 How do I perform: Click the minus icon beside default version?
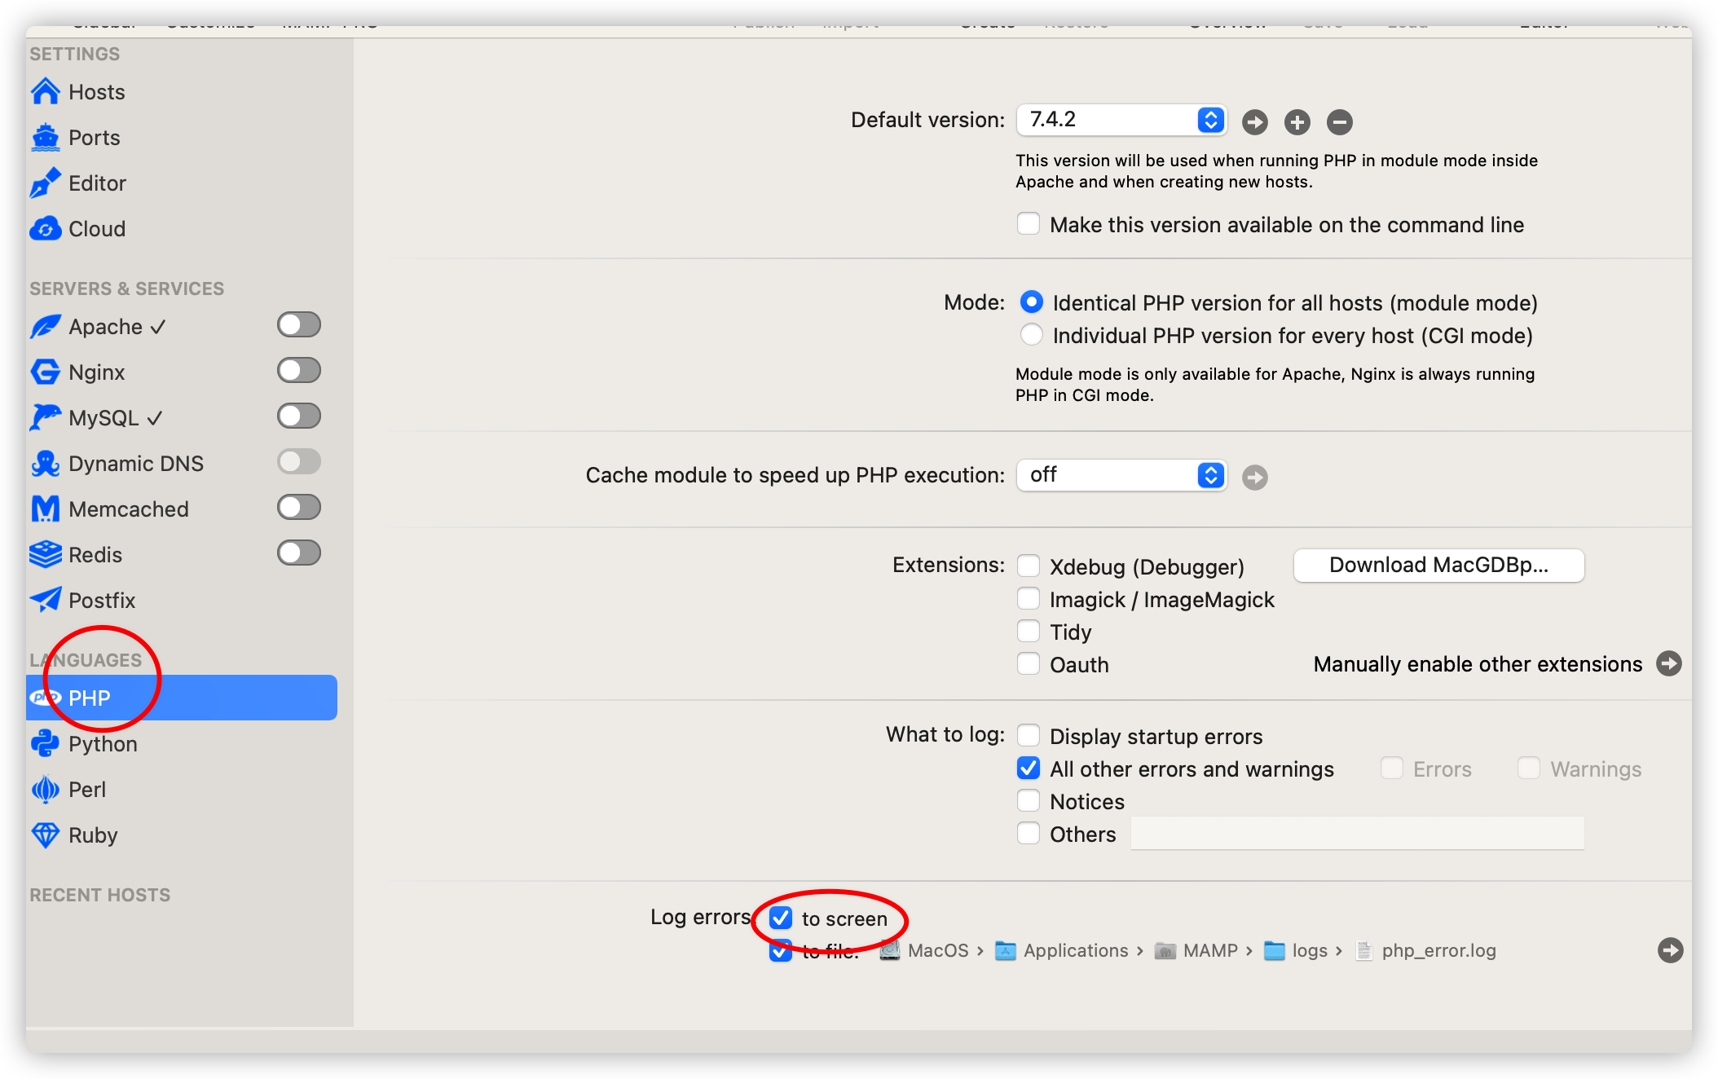pos(1339,122)
